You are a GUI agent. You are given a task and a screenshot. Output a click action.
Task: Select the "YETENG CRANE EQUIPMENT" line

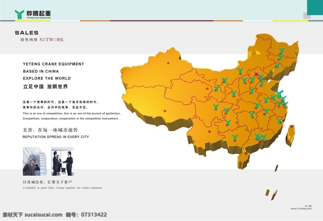click(x=54, y=64)
